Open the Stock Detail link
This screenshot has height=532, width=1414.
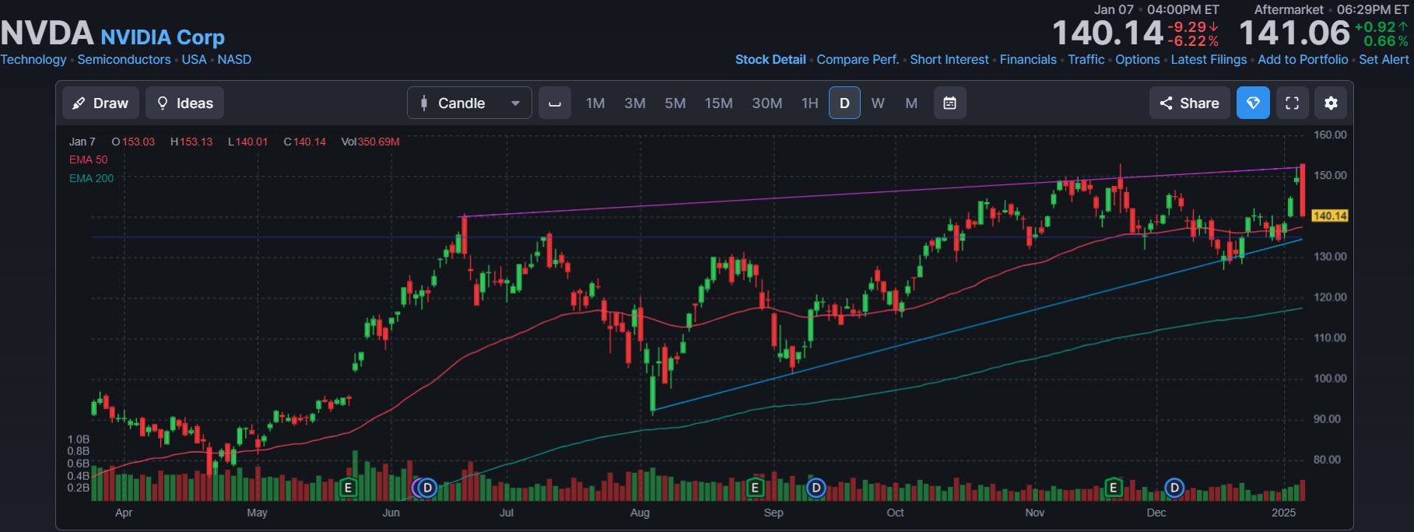(x=770, y=60)
